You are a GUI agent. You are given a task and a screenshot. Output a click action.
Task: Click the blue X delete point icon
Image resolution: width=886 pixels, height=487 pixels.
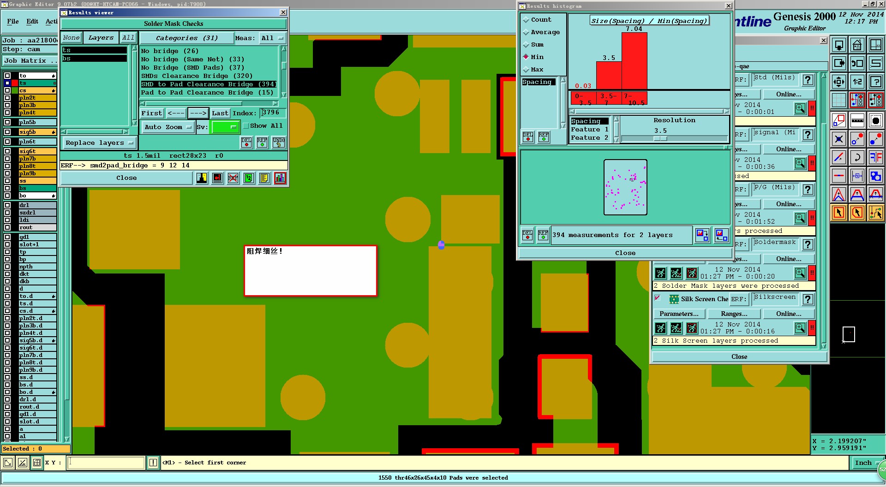[838, 139]
